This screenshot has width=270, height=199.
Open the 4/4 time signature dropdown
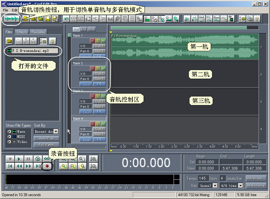click(241, 186)
